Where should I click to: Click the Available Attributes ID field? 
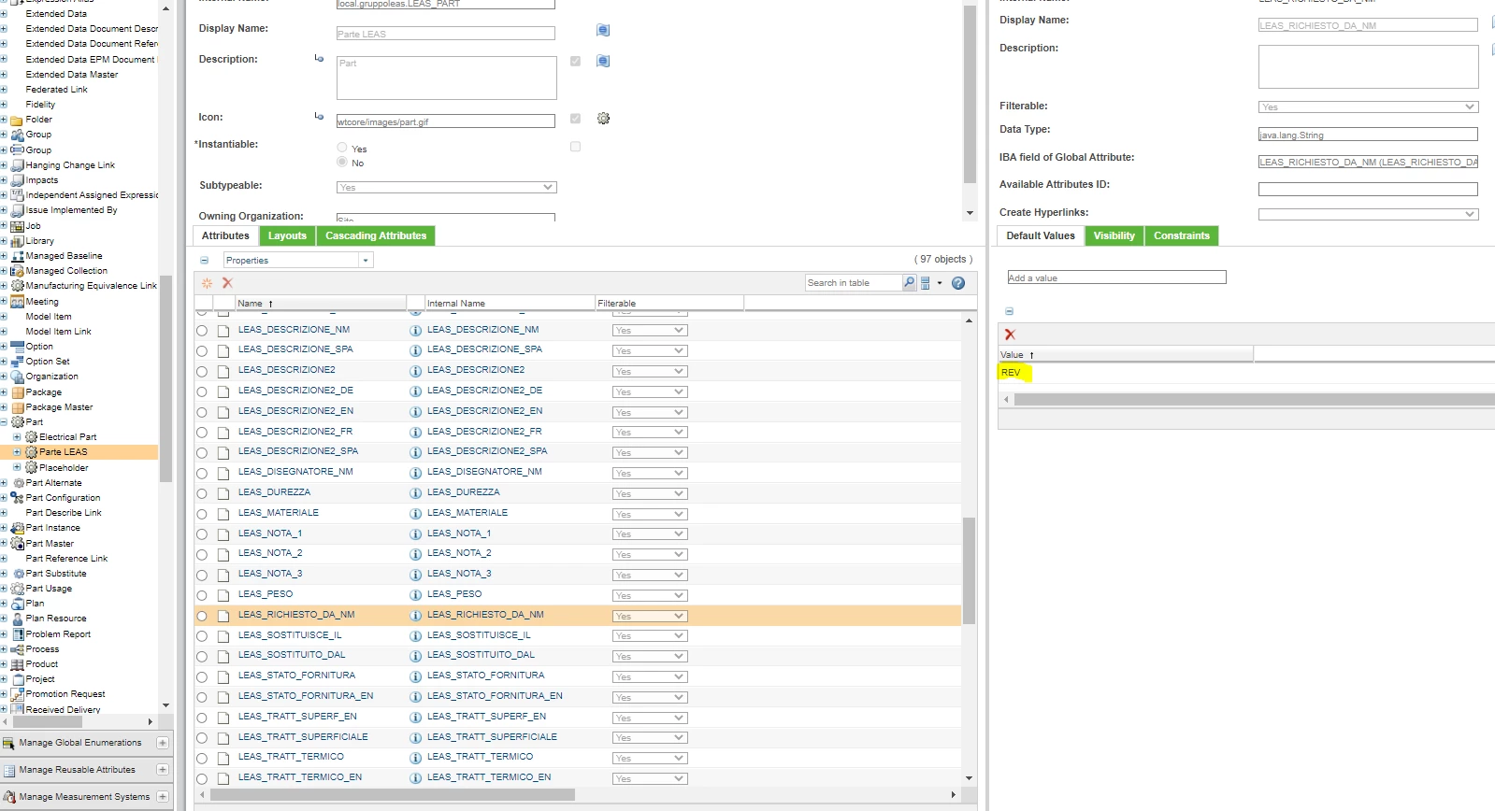1368,190
